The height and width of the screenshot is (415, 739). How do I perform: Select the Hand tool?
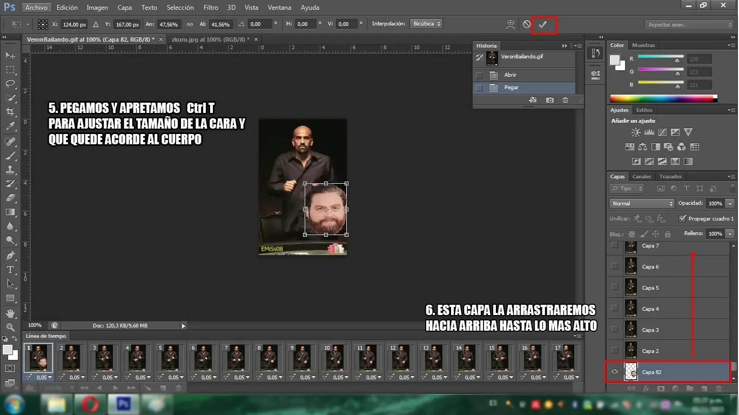[10, 313]
